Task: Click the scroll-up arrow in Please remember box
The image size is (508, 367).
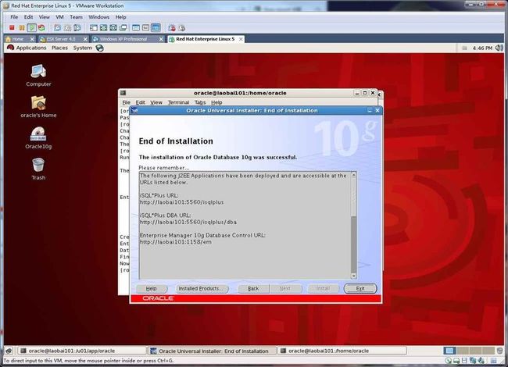Action: coord(354,175)
